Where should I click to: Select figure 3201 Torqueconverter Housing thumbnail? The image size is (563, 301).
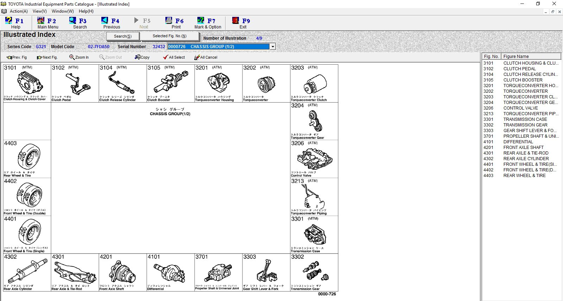219,83
